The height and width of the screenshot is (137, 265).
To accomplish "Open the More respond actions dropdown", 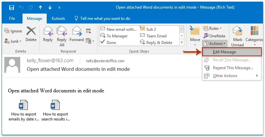I will point(90,41).
